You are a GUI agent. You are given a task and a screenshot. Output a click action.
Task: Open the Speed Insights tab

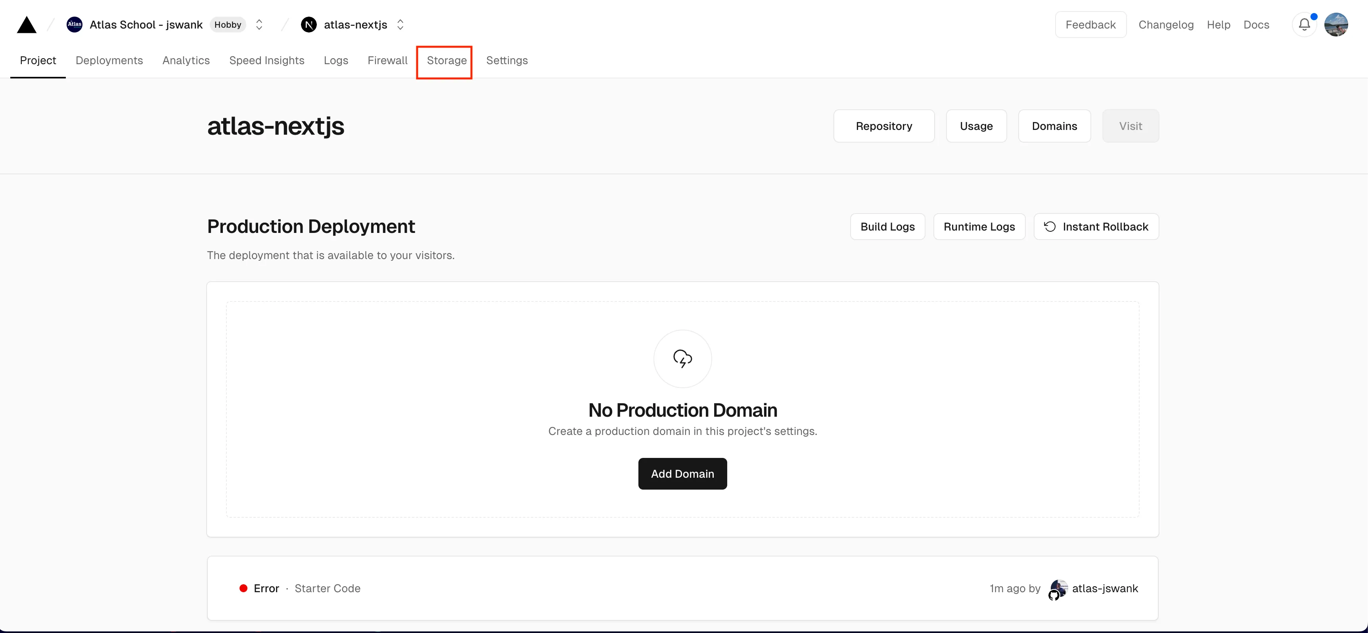tap(266, 61)
